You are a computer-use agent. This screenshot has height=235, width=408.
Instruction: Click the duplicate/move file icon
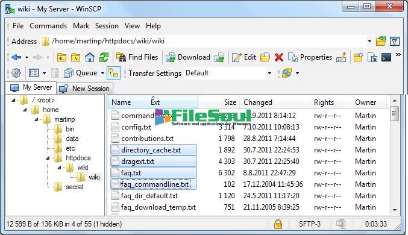click(372, 57)
